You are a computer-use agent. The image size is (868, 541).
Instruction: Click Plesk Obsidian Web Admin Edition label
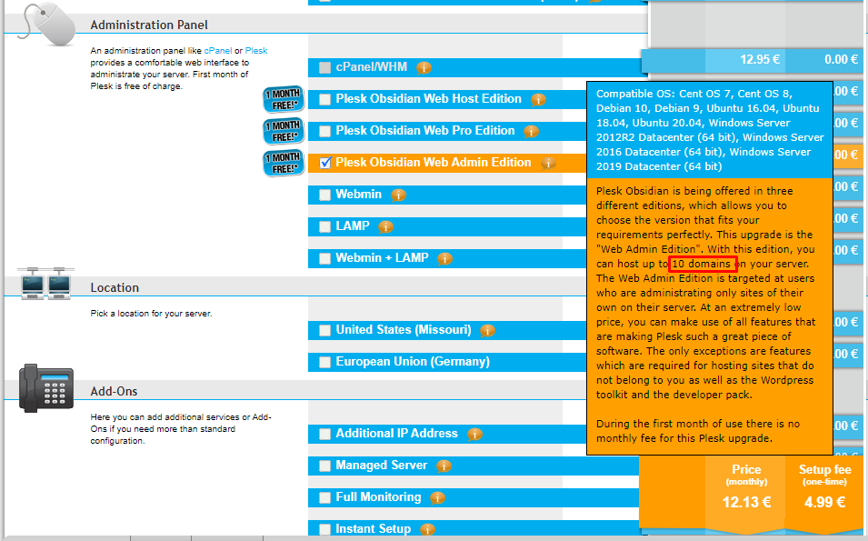tap(434, 162)
